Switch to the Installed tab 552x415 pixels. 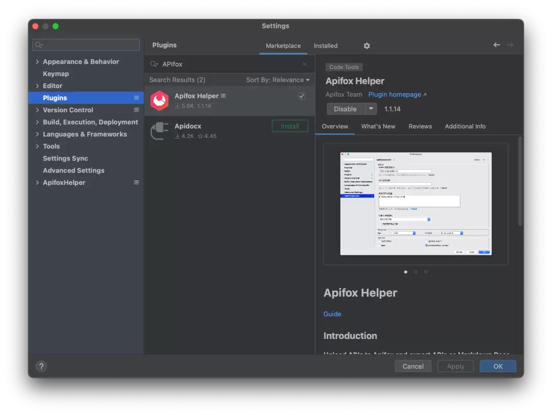click(326, 46)
